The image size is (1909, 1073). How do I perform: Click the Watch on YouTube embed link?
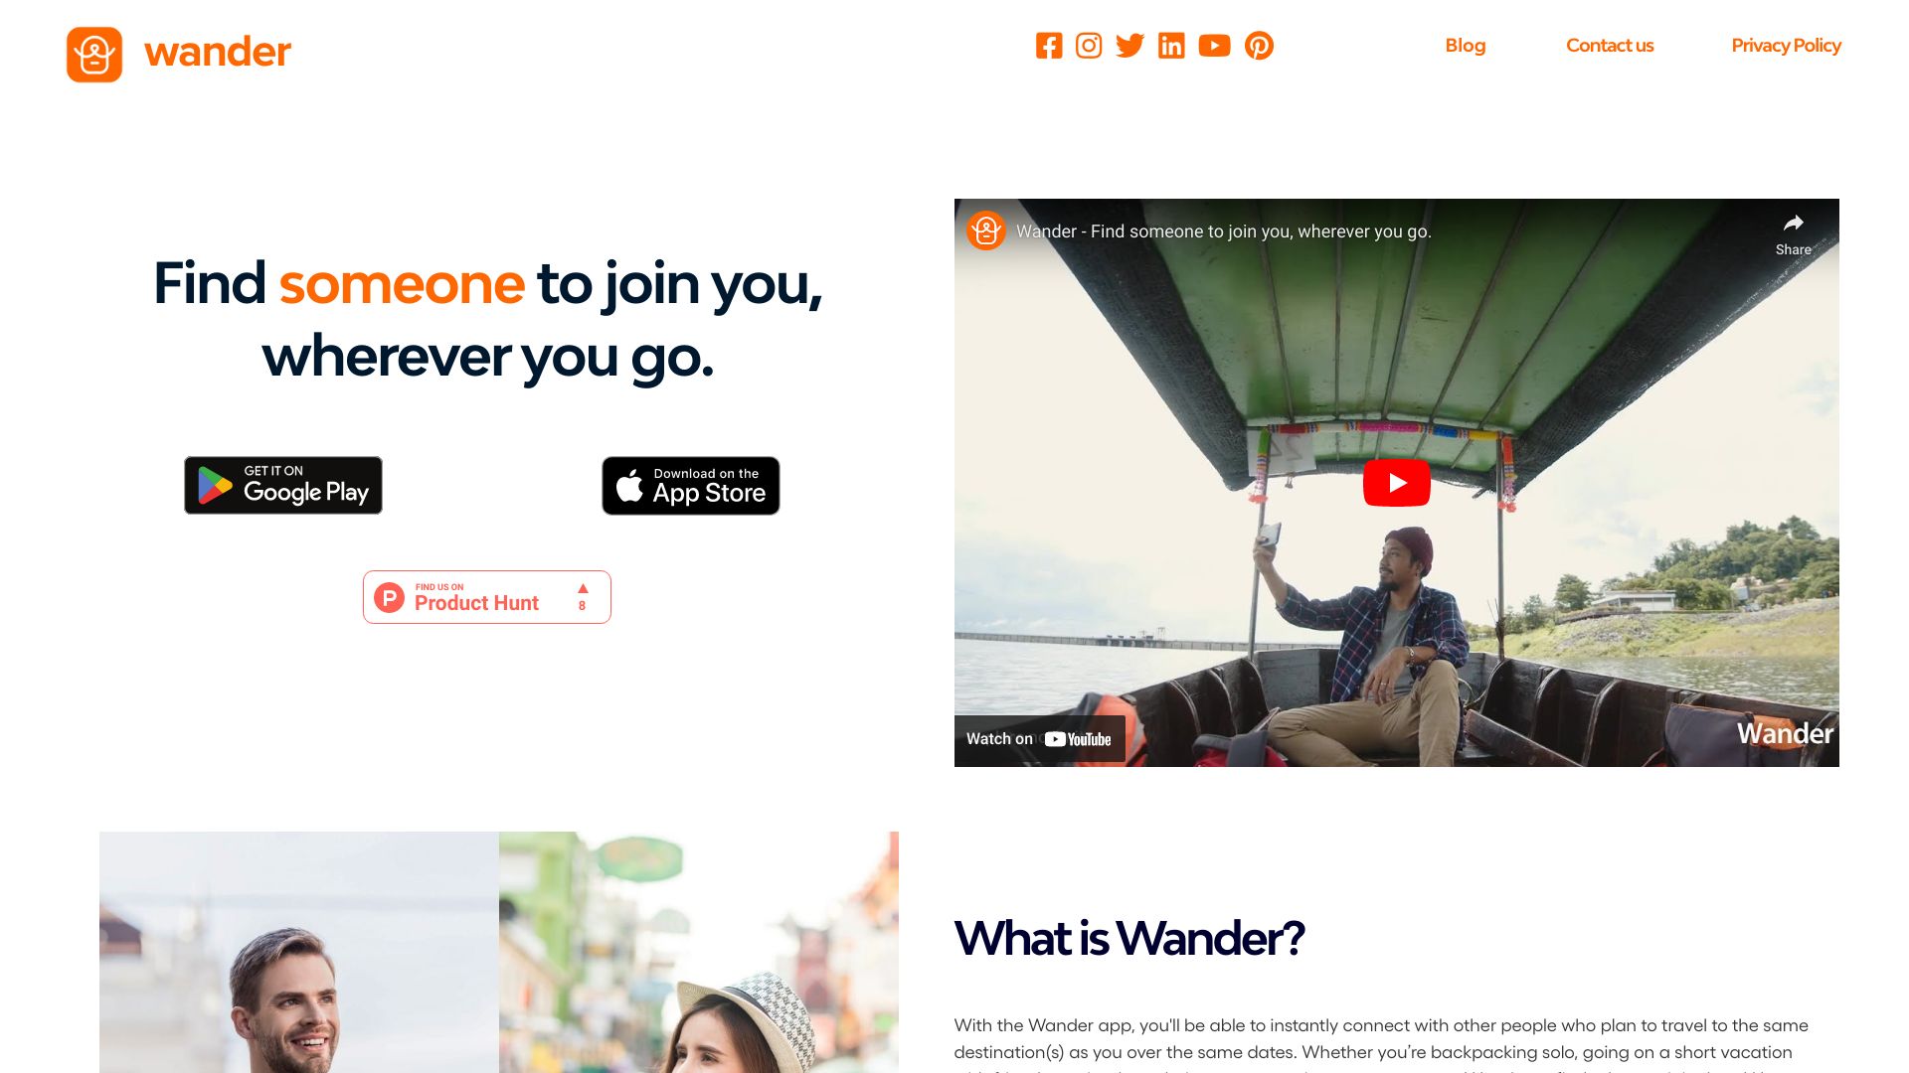click(x=1040, y=737)
